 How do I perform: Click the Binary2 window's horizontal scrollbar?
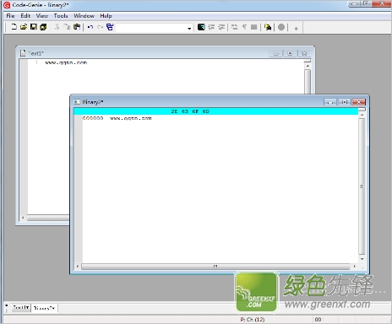point(215,266)
